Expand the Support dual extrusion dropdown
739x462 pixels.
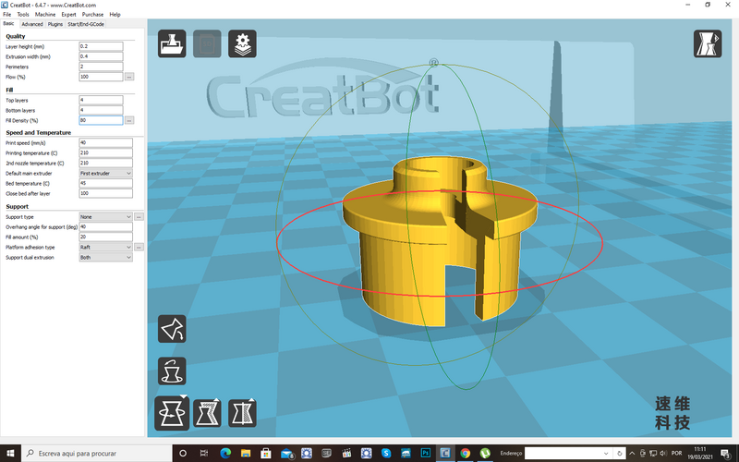point(105,258)
